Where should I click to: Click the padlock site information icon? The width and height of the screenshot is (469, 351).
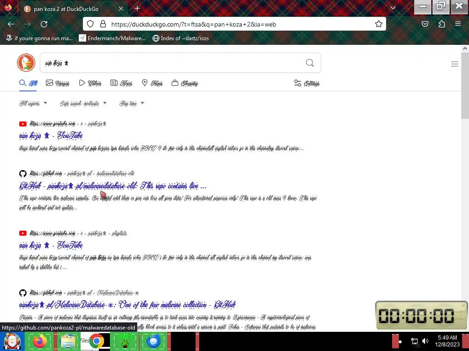103,24
